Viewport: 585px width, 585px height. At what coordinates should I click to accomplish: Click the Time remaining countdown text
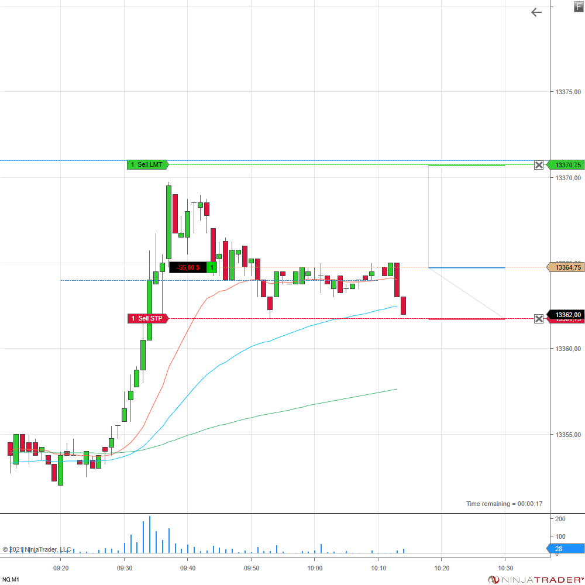[x=504, y=504]
